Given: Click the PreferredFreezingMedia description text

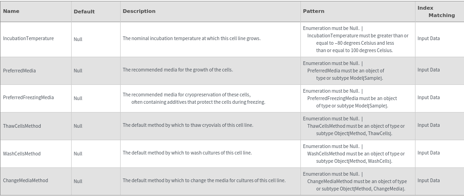Looking at the screenshot, I should click(194, 98).
